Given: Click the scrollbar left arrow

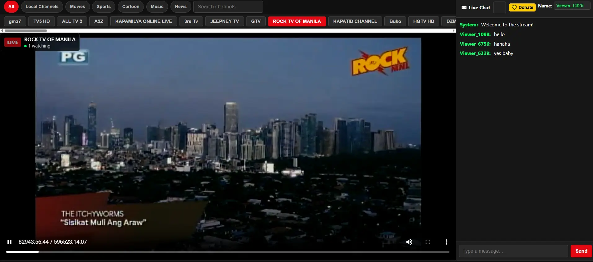Looking at the screenshot, I should pyautogui.click(x=2, y=30).
